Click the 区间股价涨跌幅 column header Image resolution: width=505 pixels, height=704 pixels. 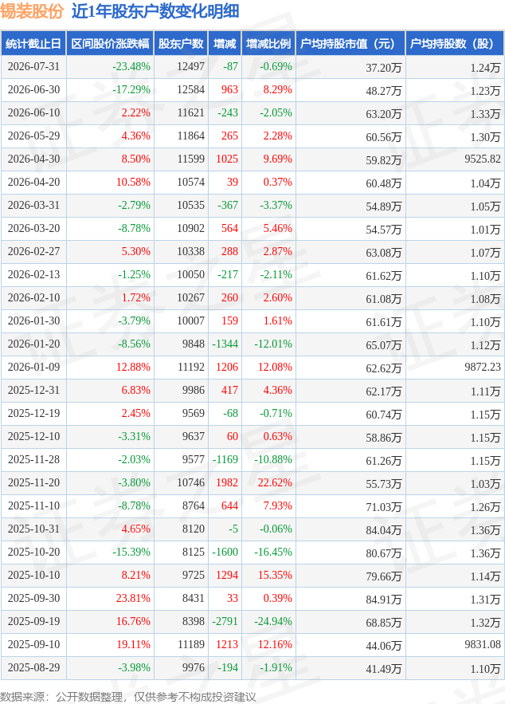click(110, 44)
